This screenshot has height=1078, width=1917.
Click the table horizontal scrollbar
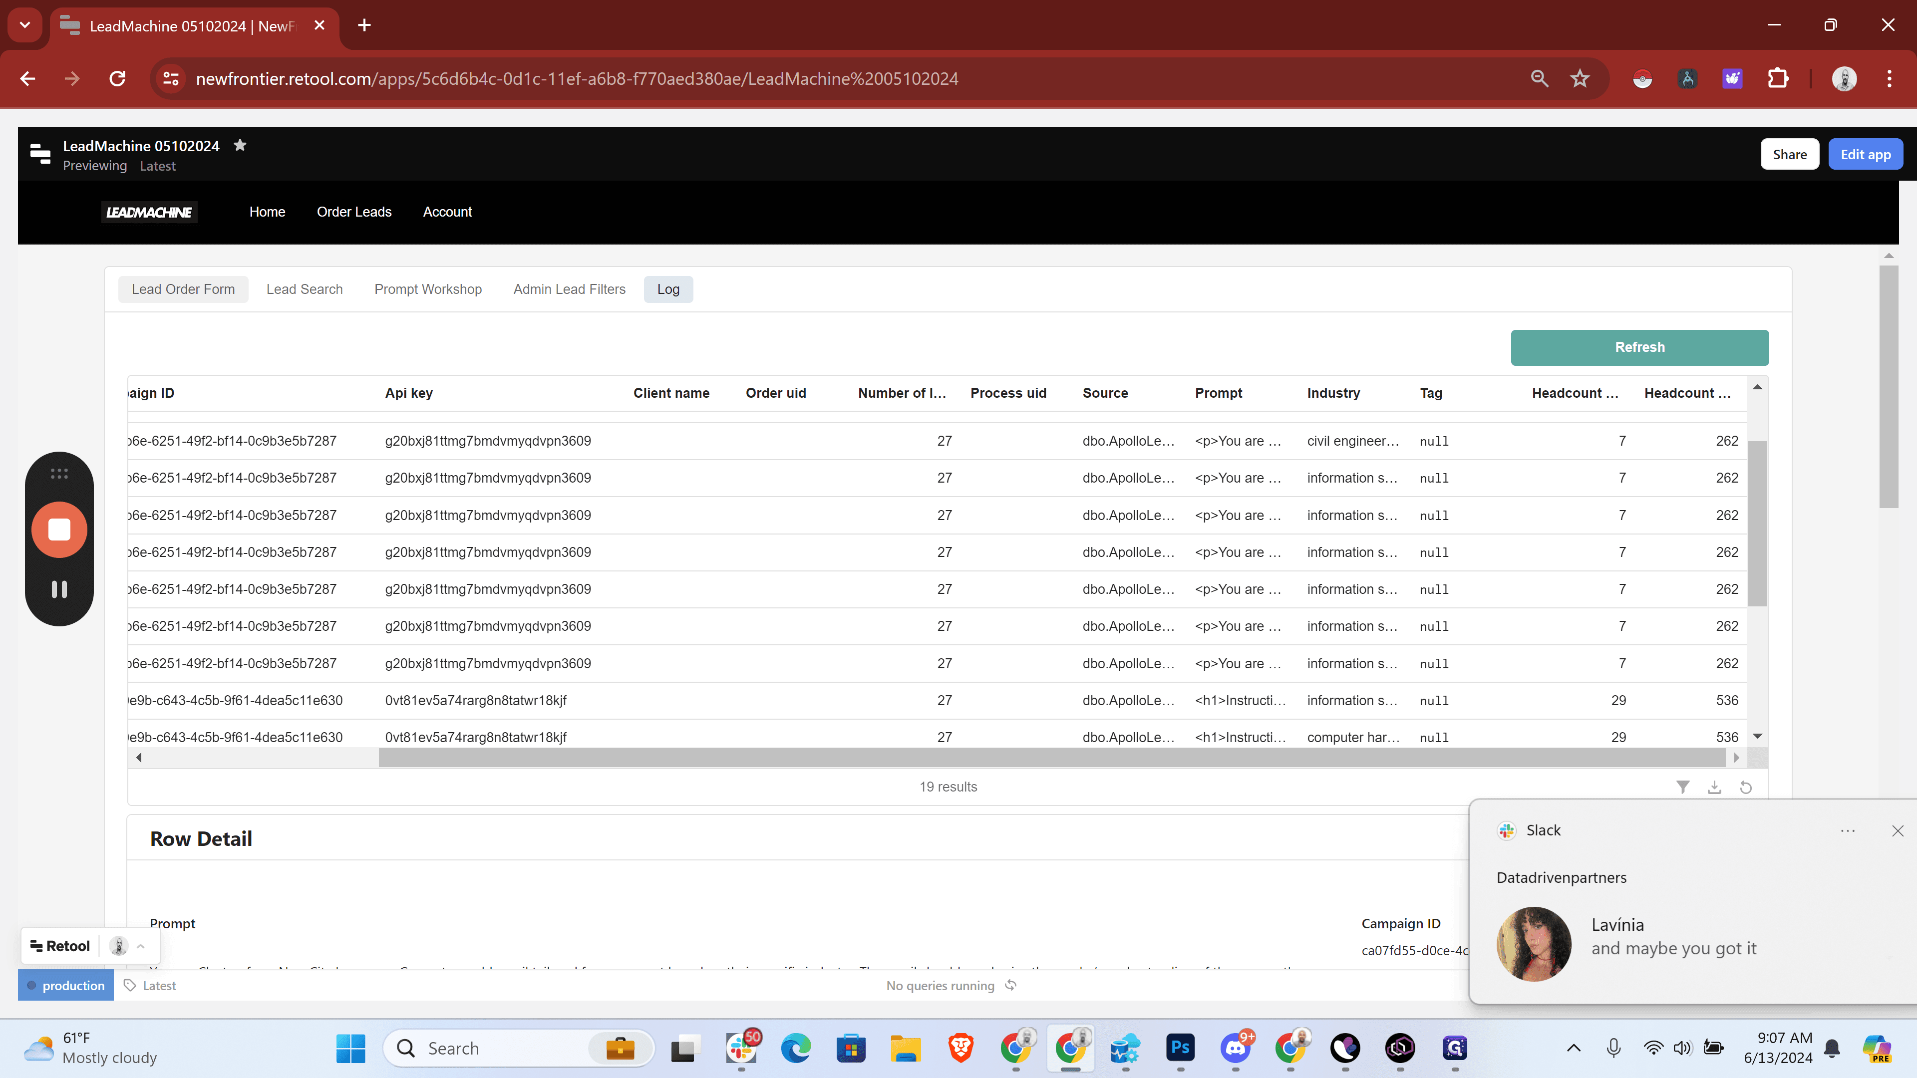(x=1051, y=758)
